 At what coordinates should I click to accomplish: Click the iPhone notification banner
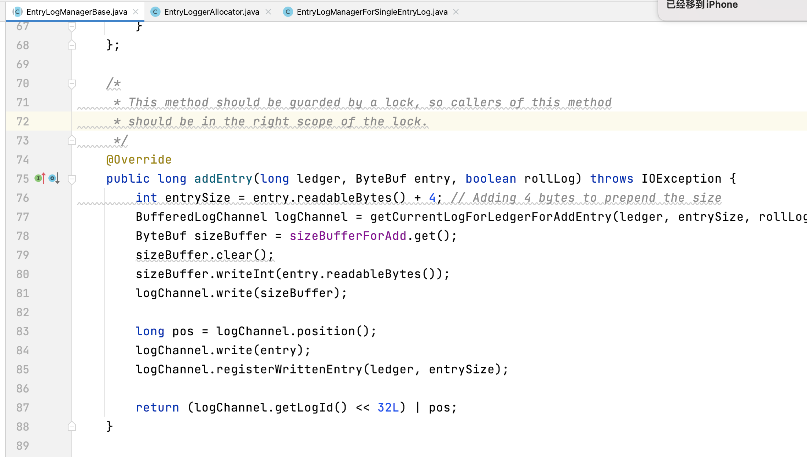click(733, 10)
